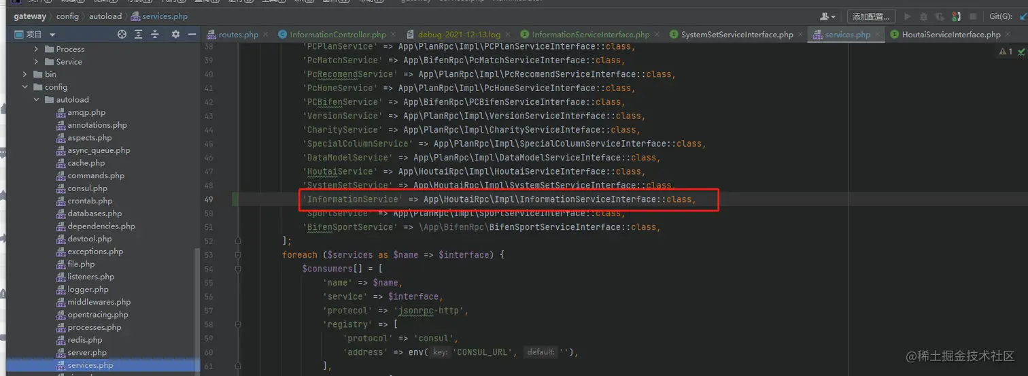1028x376 pixels.
Task: Click line number 49 in the gutter
Action: coord(208,199)
